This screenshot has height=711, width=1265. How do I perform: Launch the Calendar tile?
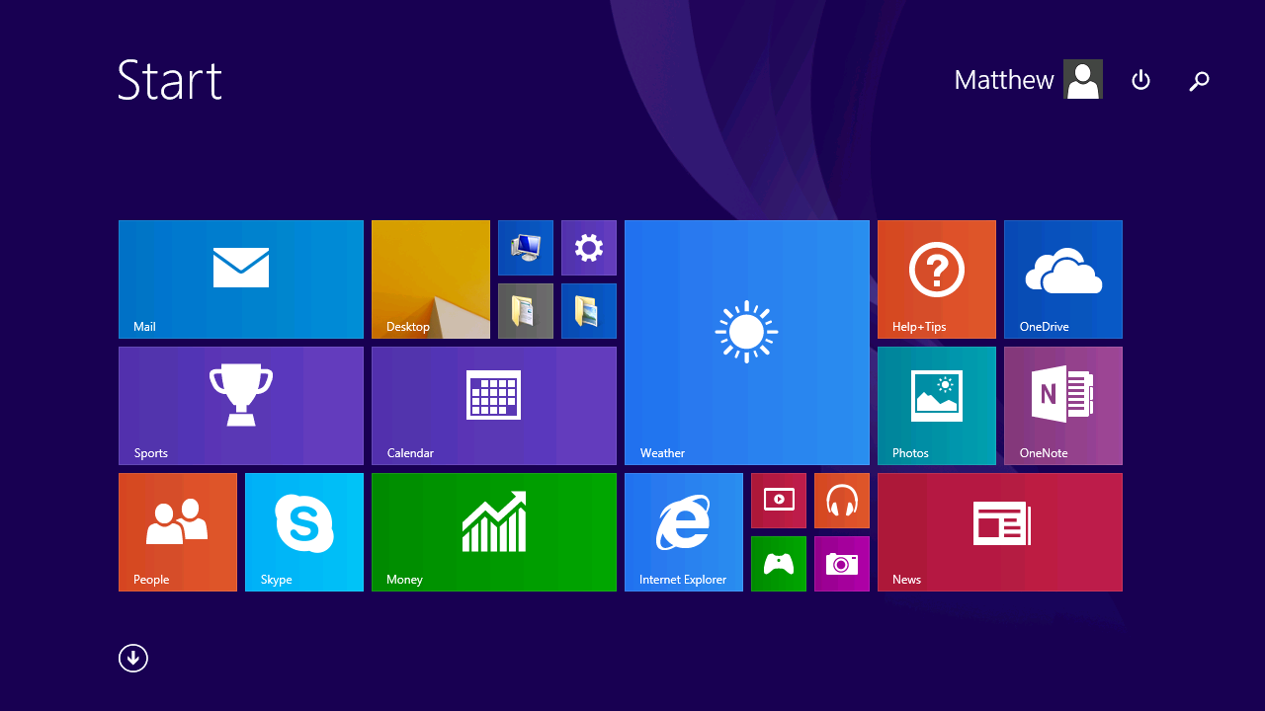[x=494, y=406]
